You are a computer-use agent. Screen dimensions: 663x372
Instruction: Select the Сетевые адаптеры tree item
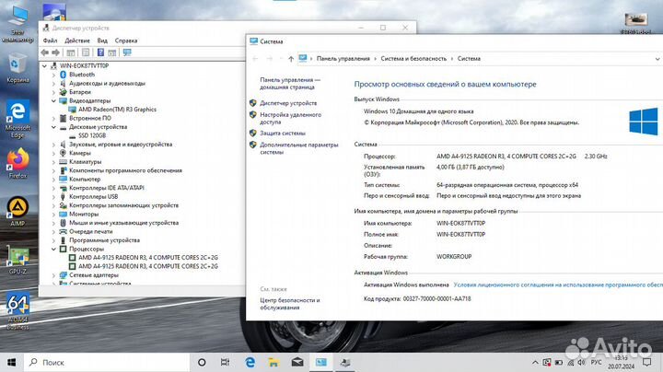[x=94, y=275]
